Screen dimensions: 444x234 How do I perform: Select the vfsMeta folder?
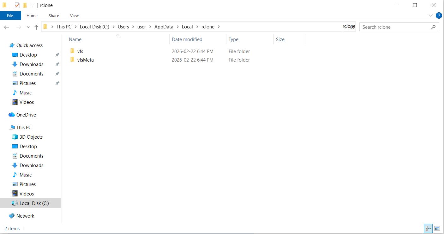(x=85, y=60)
